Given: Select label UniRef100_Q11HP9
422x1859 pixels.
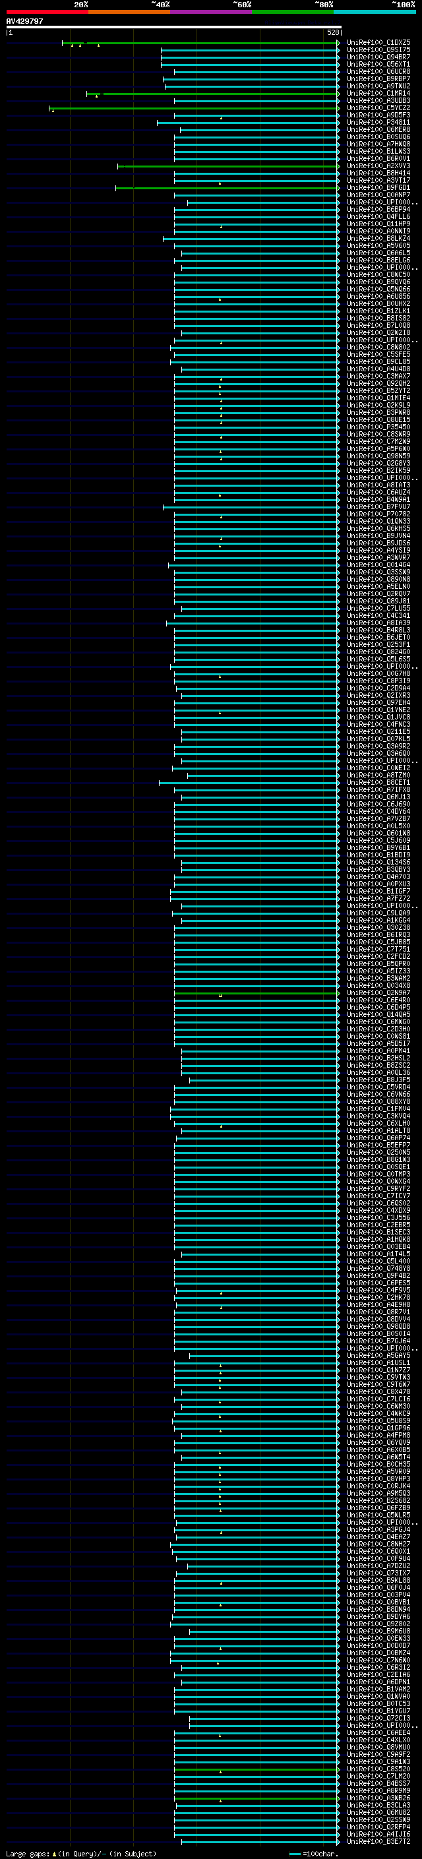Looking at the screenshot, I should pyautogui.click(x=378, y=224).
